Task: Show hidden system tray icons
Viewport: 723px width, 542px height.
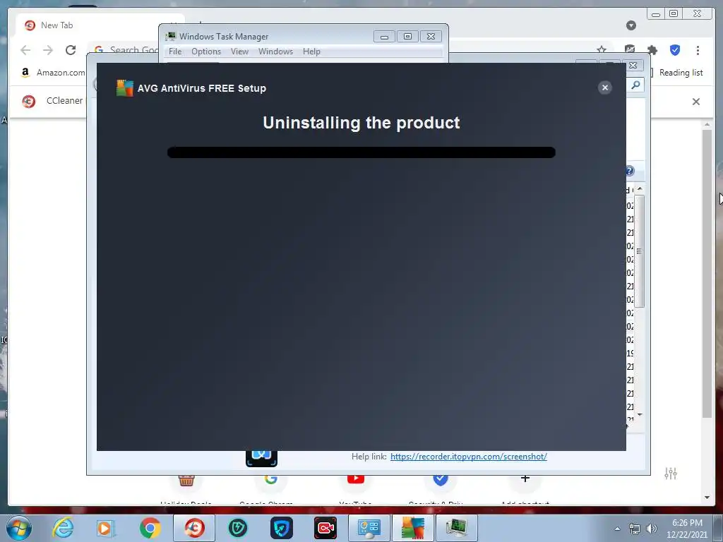Action: click(617, 529)
